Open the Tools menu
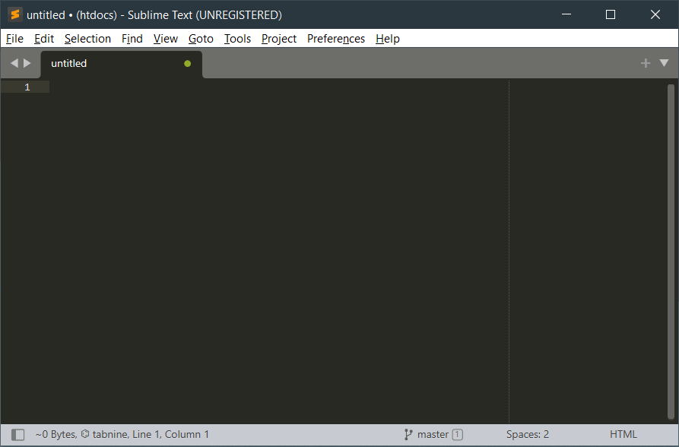The image size is (679, 447). 237,39
